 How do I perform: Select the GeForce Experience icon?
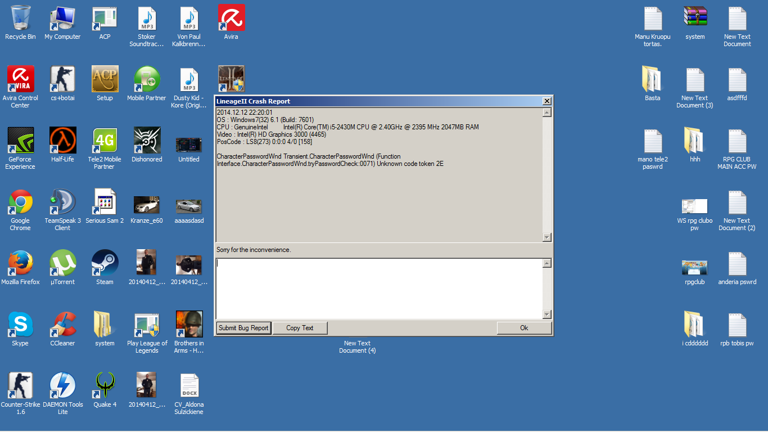(20, 149)
